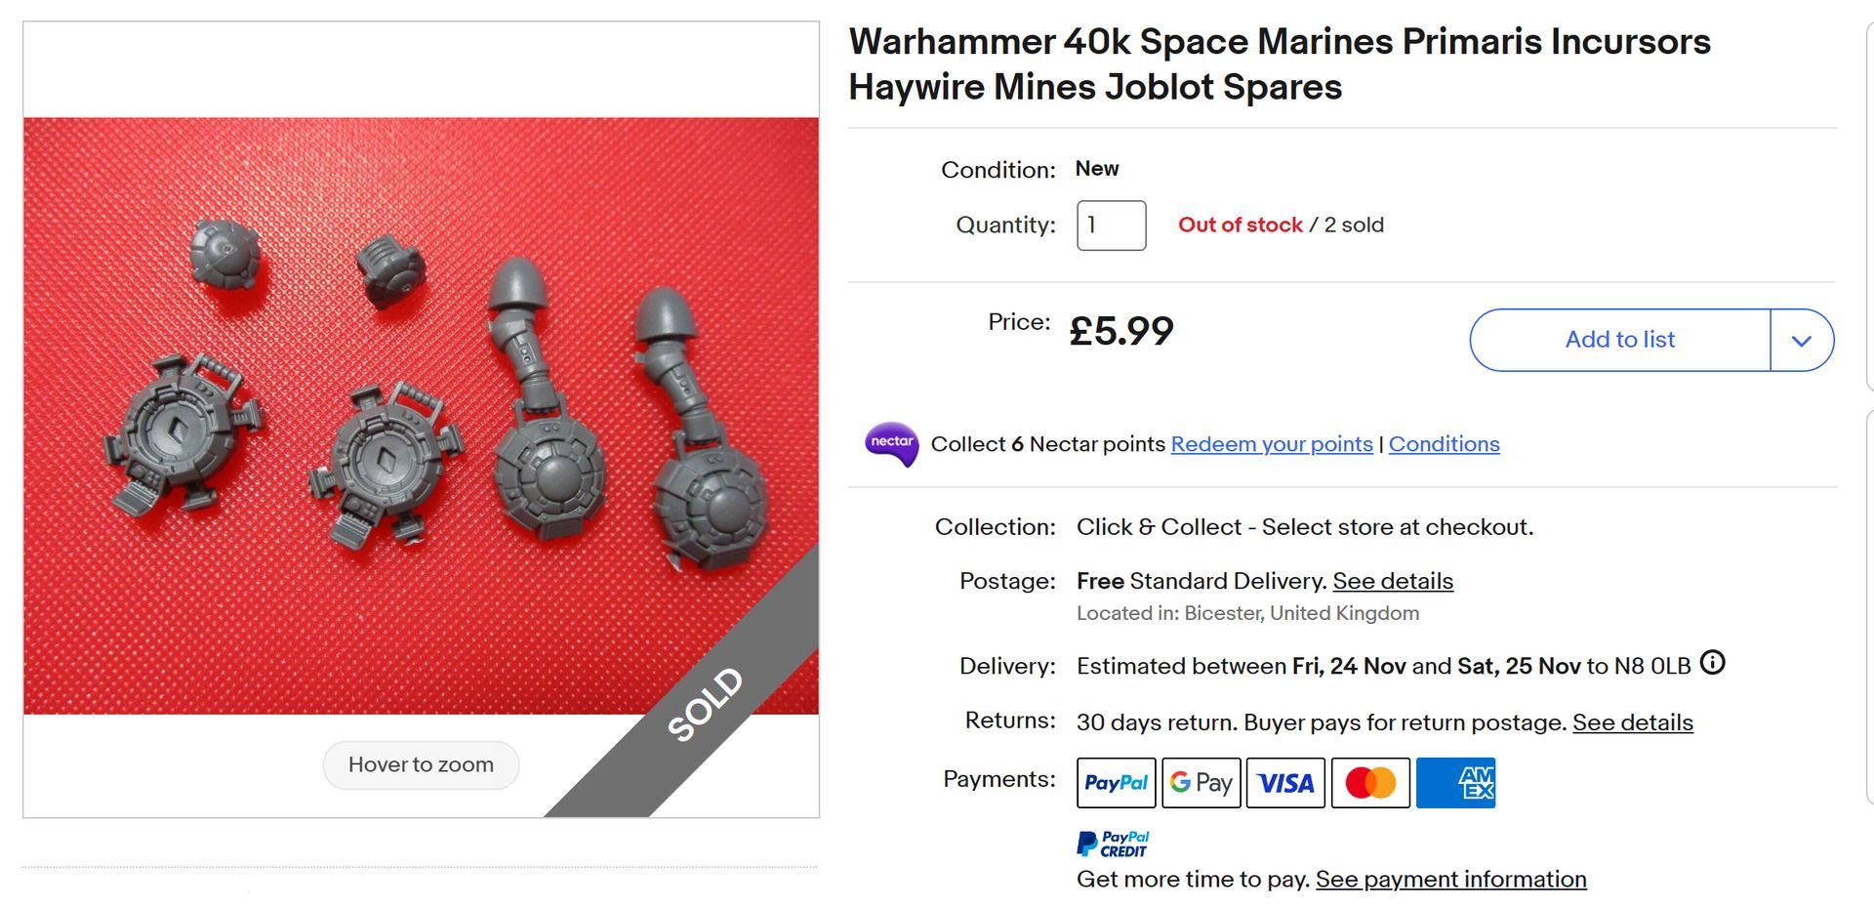This screenshot has height=906, width=1874.
Task: Click the Mastercard icon
Action: point(1370,783)
